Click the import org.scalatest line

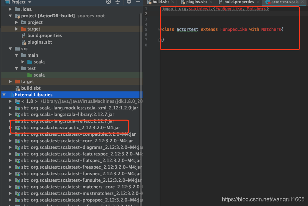[x=215, y=9]
